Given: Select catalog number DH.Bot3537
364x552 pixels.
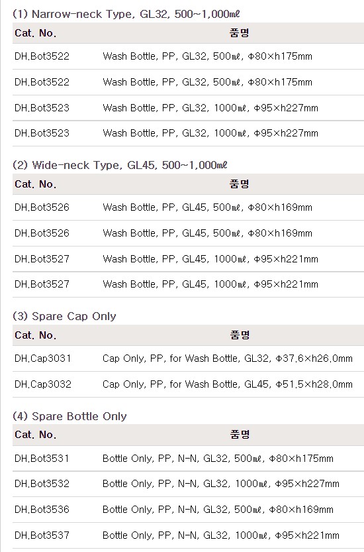Looking at the screenshot, I should pos(42,535).
